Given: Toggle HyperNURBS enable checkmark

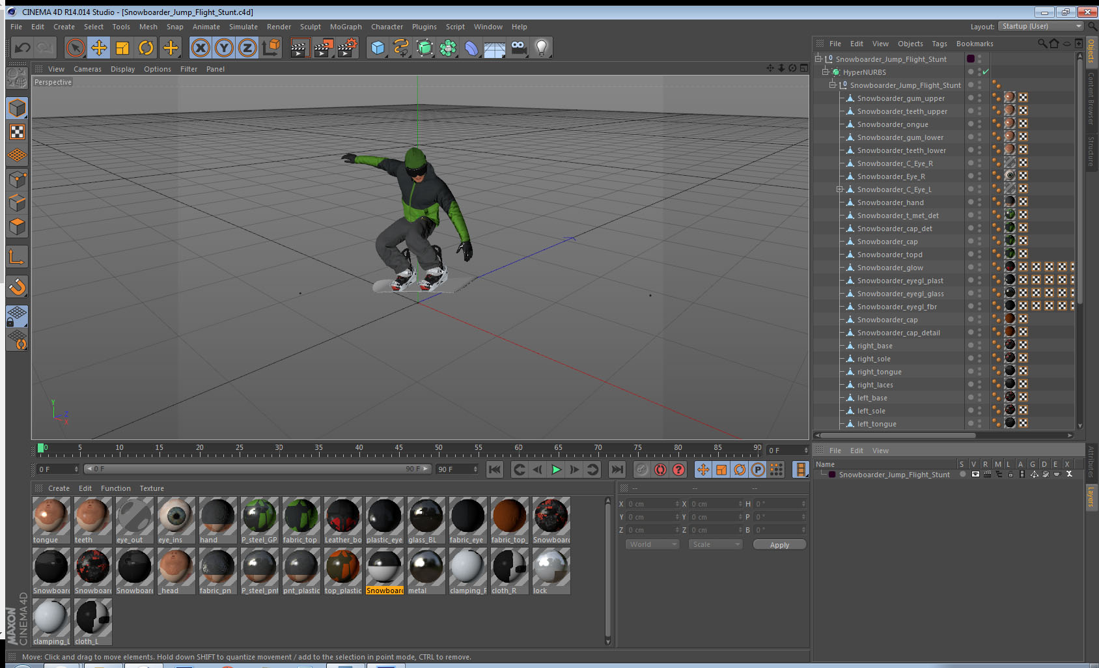Looking at the screenshot, I should [x=986, y=72].
